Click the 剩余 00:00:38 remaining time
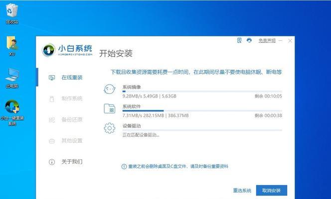 tap(268, 115)
